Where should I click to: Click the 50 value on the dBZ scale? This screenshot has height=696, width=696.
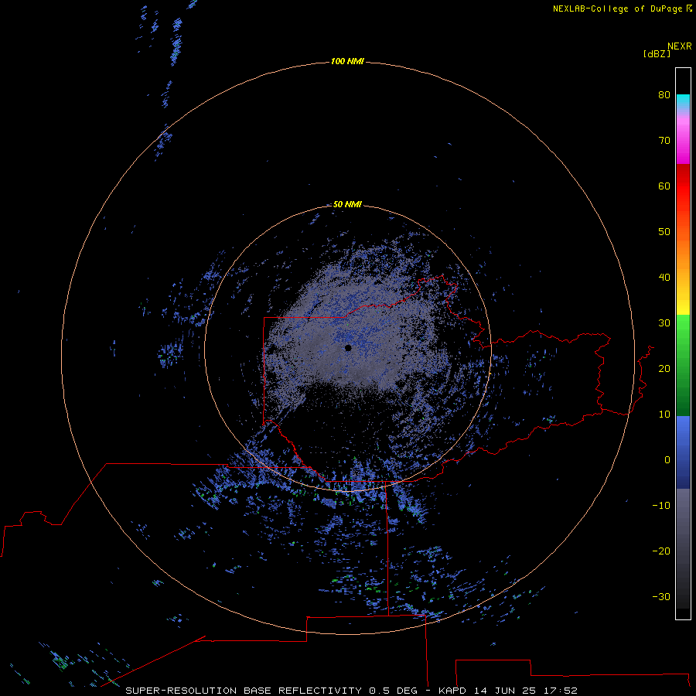(x=664, y=232)
